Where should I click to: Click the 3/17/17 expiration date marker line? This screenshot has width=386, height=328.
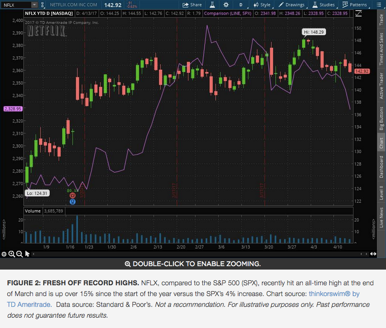[x=264, y=110]
